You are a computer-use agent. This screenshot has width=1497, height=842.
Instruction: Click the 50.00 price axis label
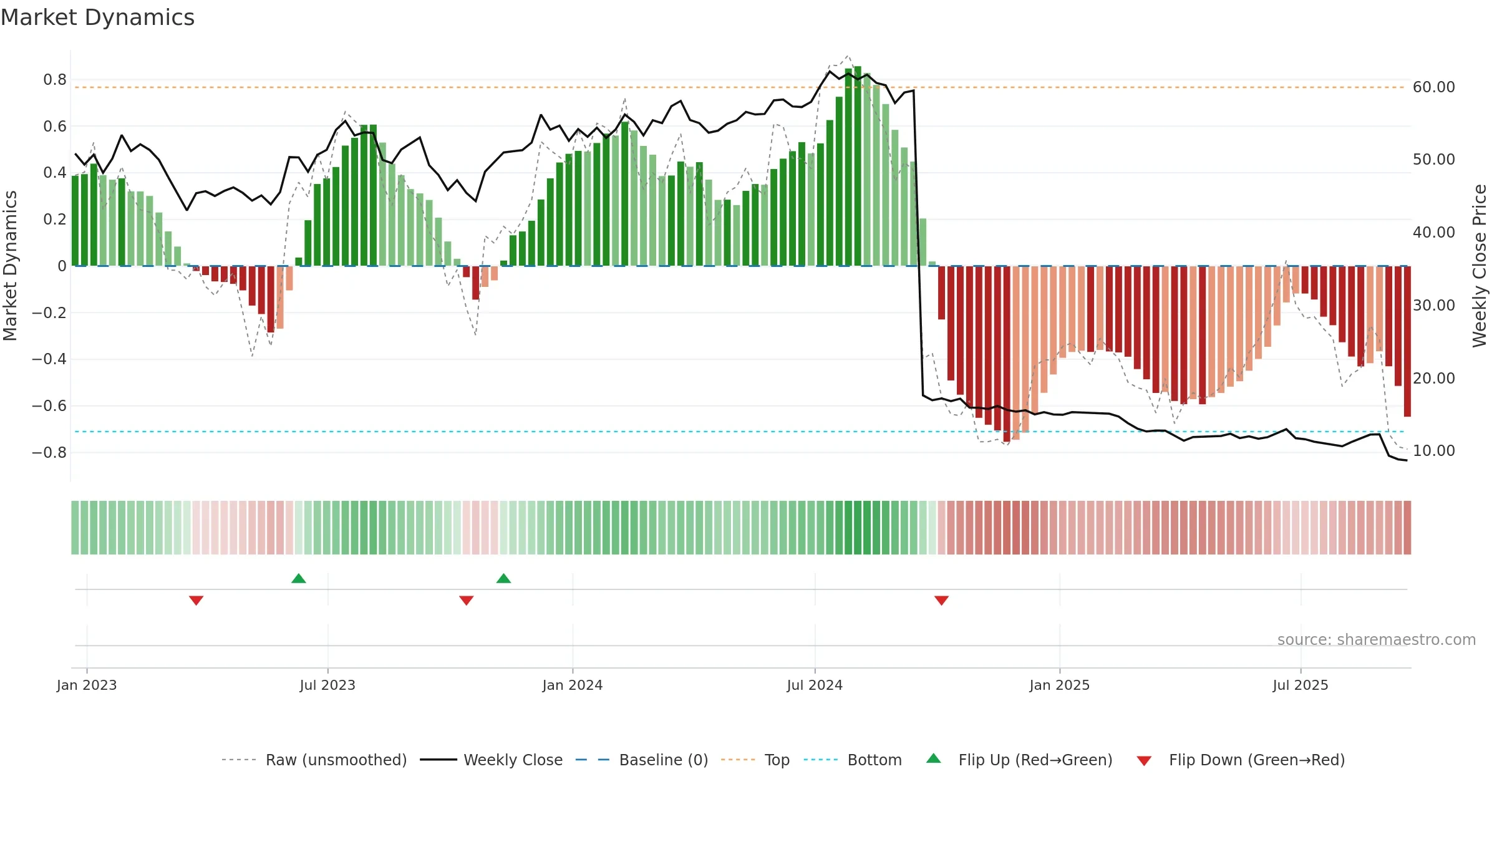tap(1434, 159)
